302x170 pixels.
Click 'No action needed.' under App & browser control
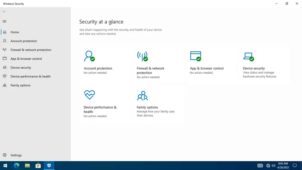(x=202, y=73)
